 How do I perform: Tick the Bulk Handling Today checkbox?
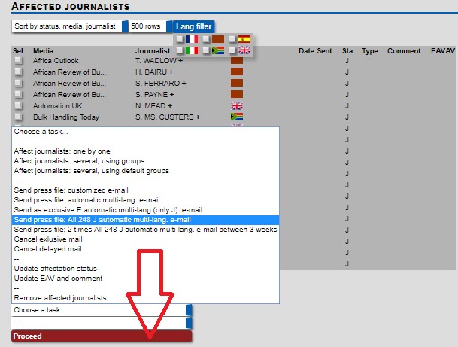click(x=18, y=117)
